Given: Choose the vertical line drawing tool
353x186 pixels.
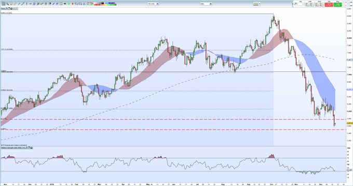Looking at the screenshot, I should pos(26,4).
